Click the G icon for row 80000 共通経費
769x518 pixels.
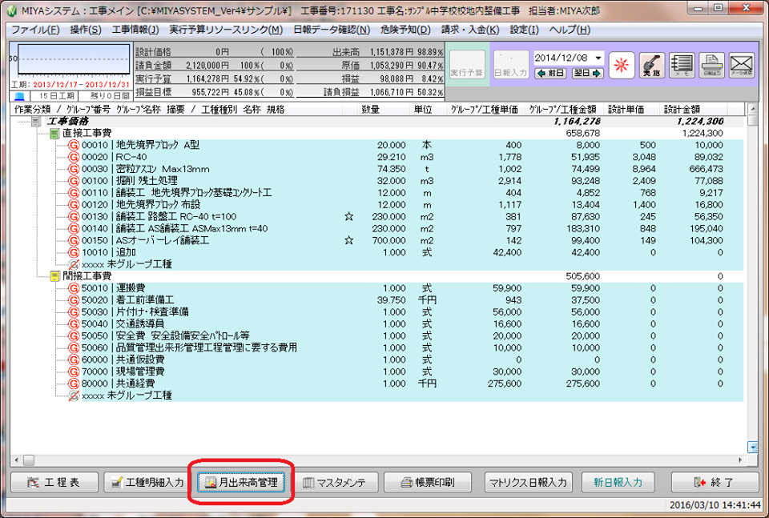[74, 383]
